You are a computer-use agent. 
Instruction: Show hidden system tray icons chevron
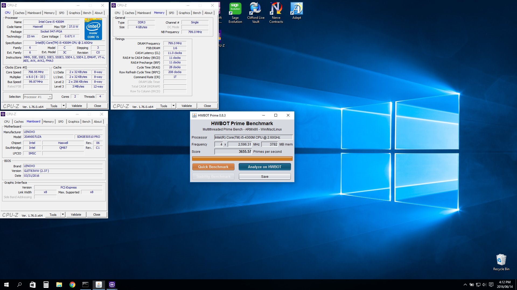[465, 285]
